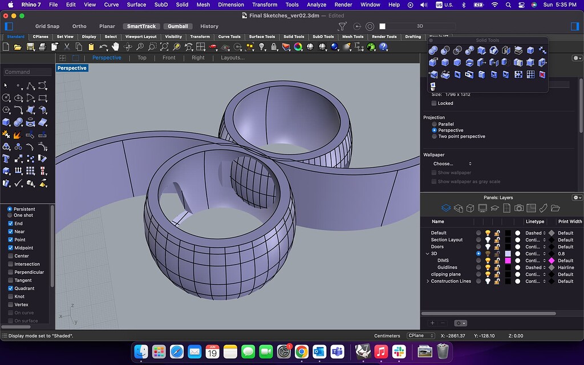Image resolution: width=584 pixels, height=365 pixels.
Task: Select the Parallel projection radio button
Action: click(435, 123)
